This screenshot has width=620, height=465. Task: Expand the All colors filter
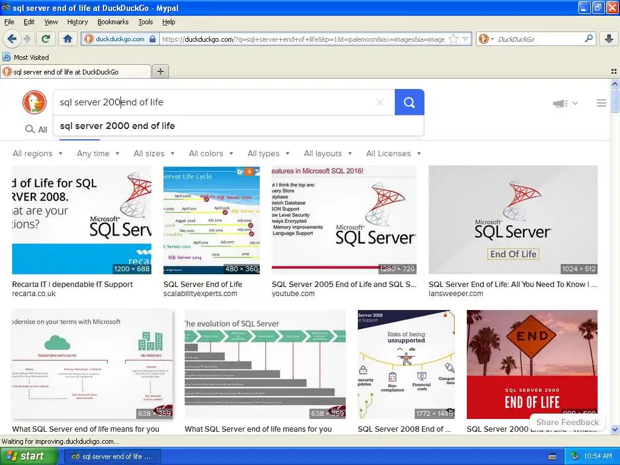tap(211, 153)
